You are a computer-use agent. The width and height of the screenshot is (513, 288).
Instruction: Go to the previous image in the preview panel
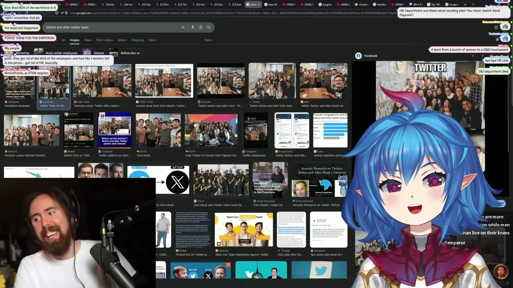coord(473,56)
